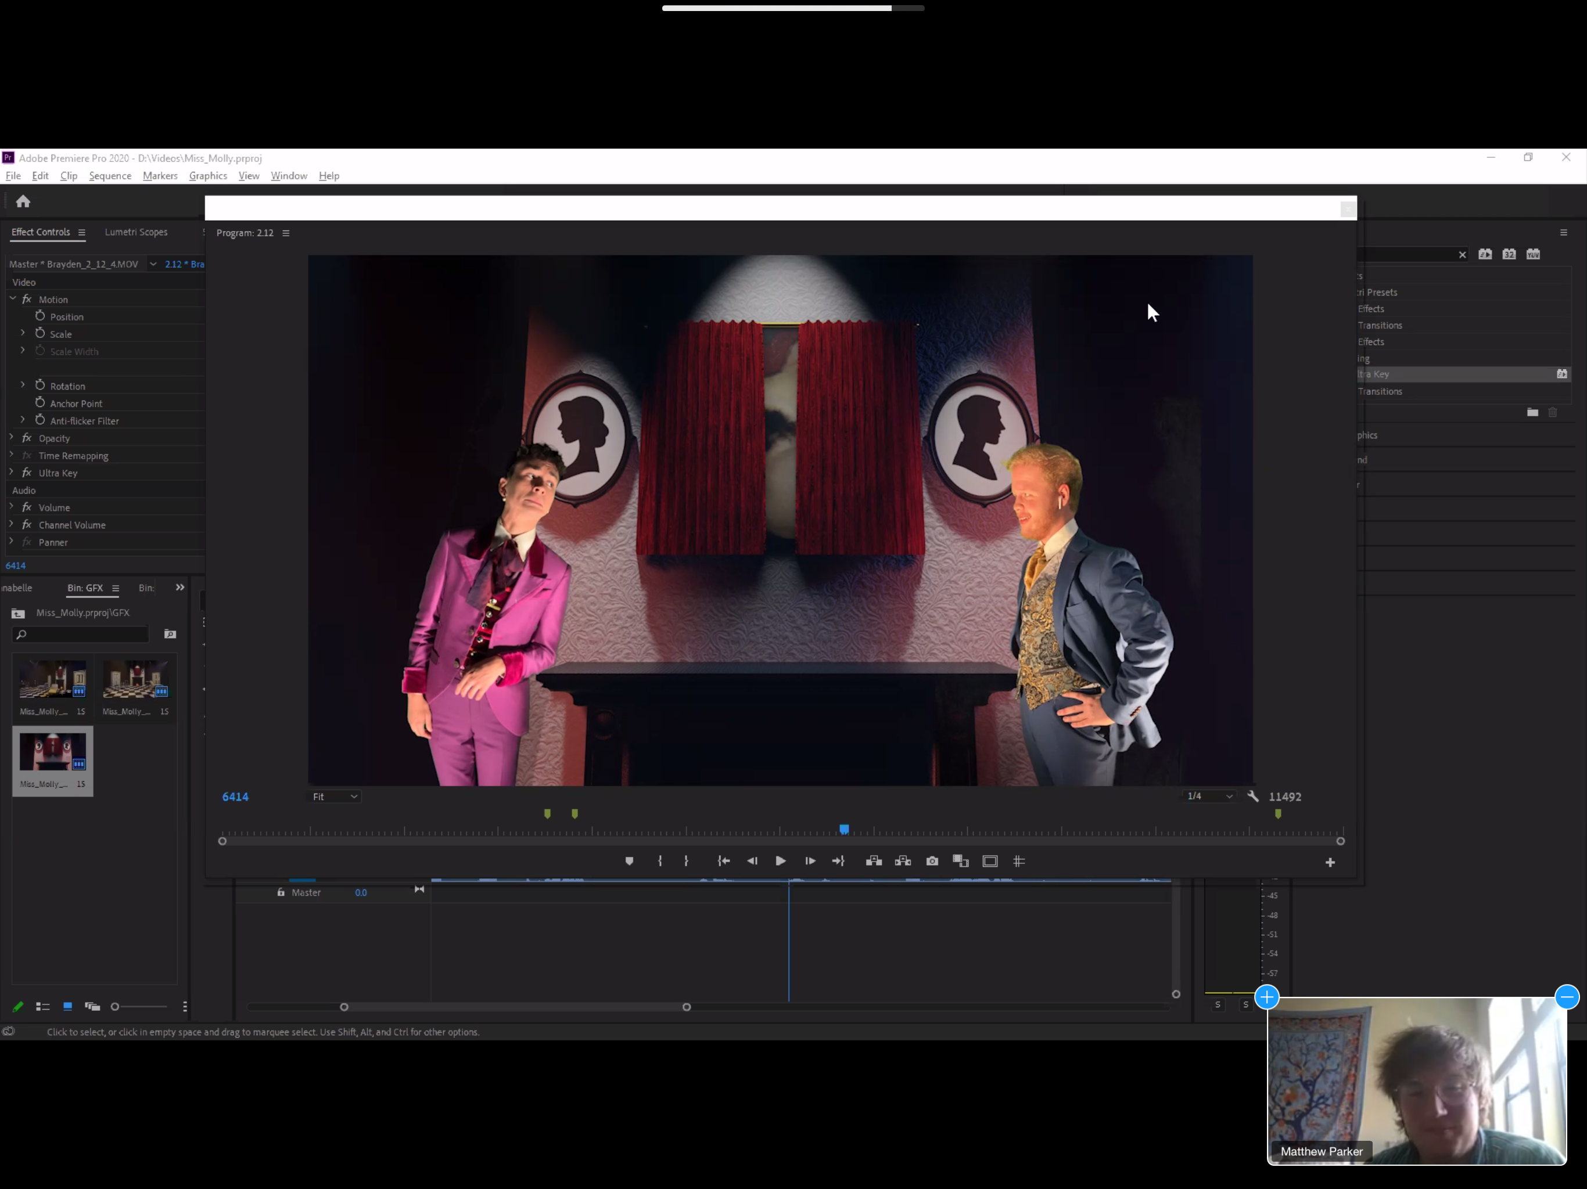
Task: Open the Sequence menu
Action: tap(110, 176)
